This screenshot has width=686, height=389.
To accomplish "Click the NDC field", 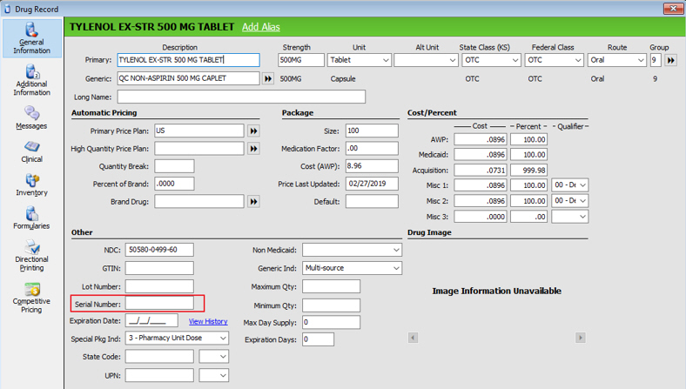I will click(x=159, y=250).
